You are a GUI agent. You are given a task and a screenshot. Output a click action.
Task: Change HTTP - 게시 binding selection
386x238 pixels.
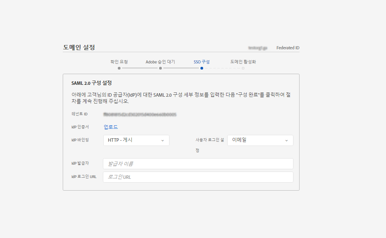[x=136, y=140]
